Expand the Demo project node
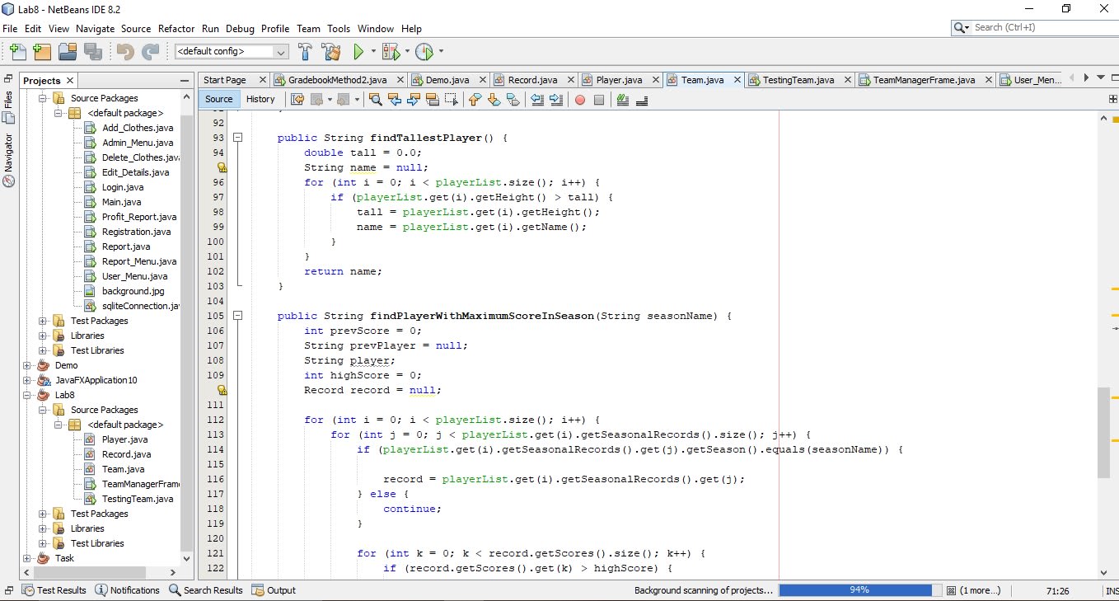 coord(27,365)
